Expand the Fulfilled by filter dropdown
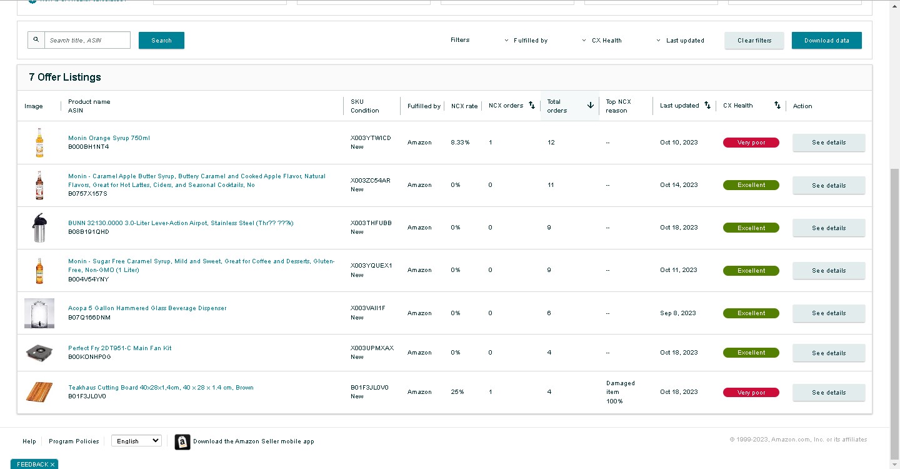This screenshot has width=900, height=469. [526, 41]
